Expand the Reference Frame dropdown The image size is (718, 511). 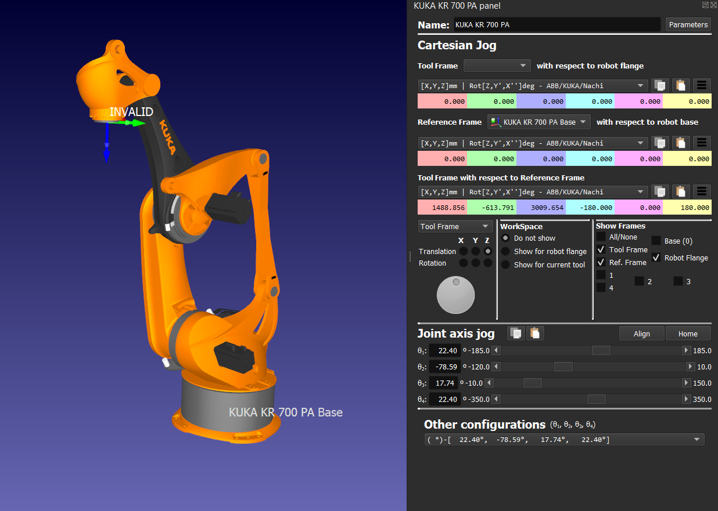(538, 122)
